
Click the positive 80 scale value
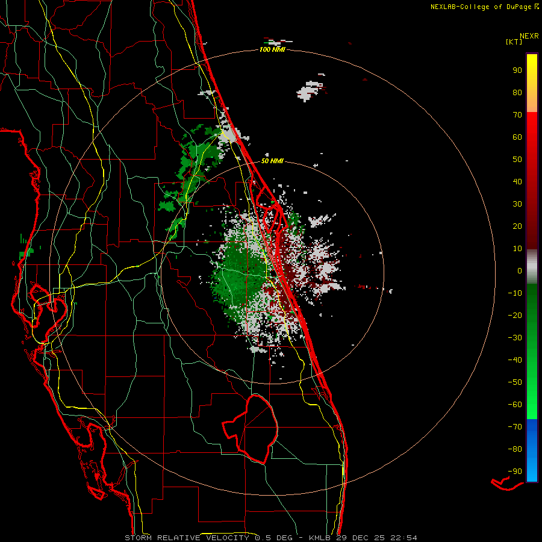(517, 92)
